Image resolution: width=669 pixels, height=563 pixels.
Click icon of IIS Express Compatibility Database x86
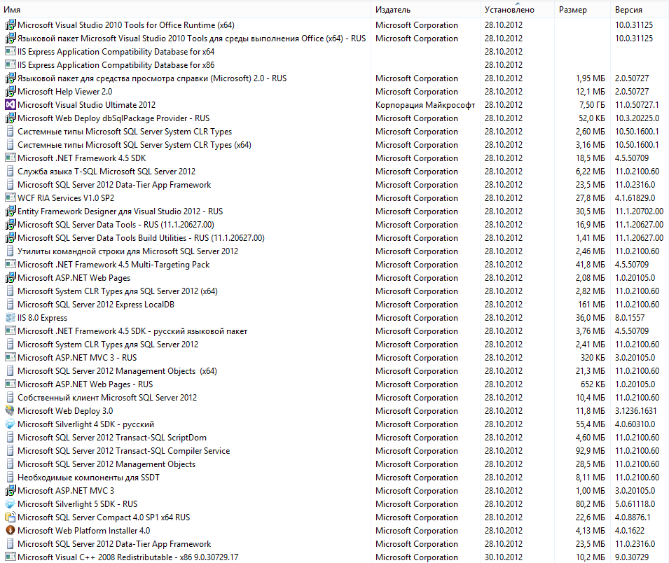tap(11, 65)
